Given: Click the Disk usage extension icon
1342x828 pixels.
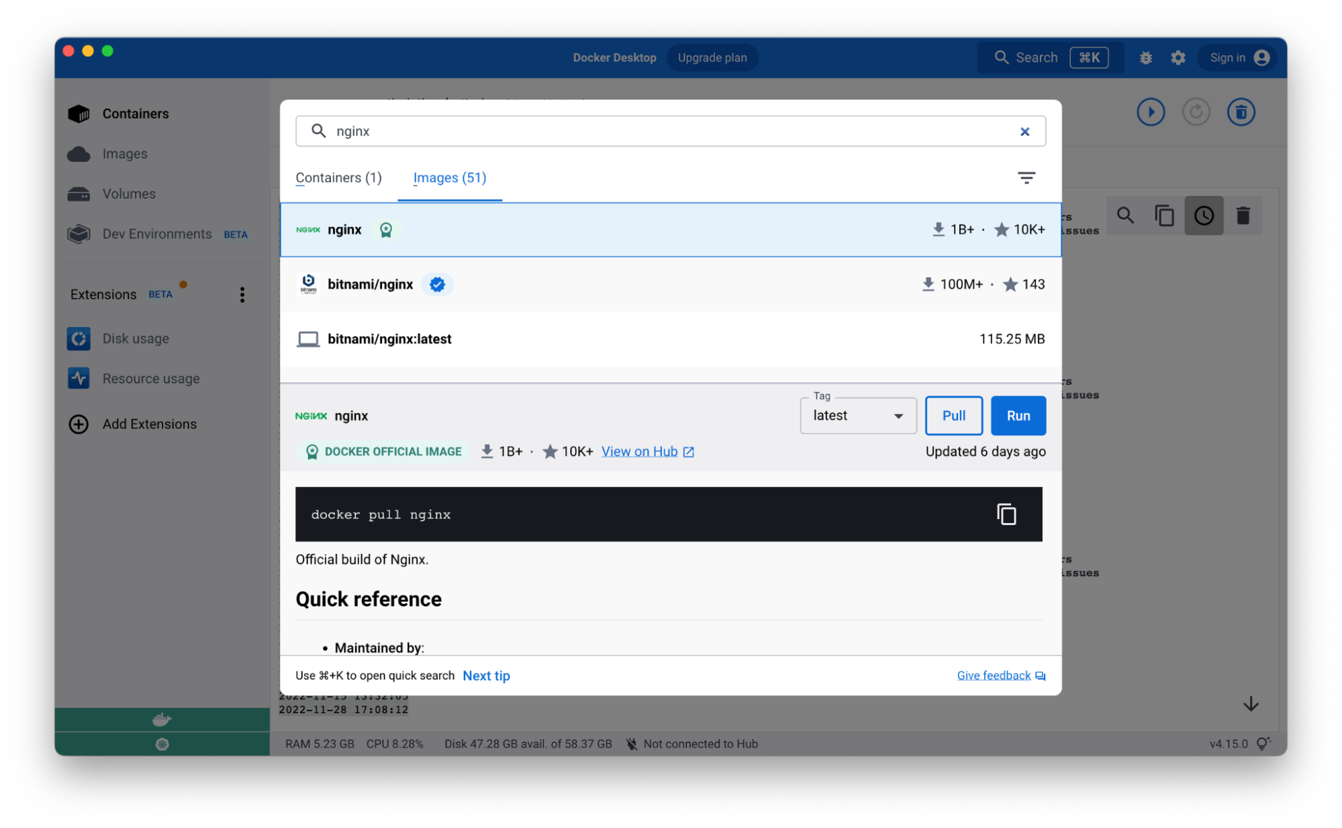Looking at the screenshot, I should pos(80,338).
